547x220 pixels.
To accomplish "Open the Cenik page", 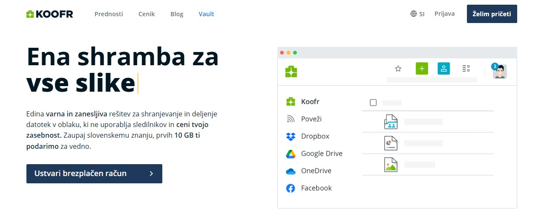I will point(147,14).
